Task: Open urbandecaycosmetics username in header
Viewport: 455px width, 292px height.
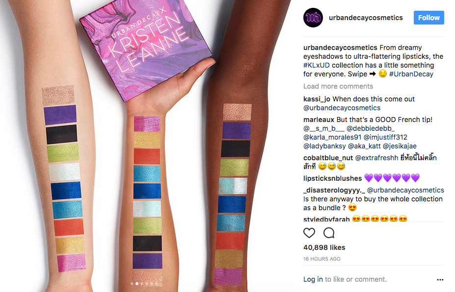Action: tap(366, 18)
